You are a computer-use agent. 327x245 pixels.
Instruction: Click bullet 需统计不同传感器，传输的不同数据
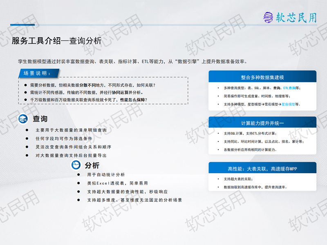coord(87,93)
